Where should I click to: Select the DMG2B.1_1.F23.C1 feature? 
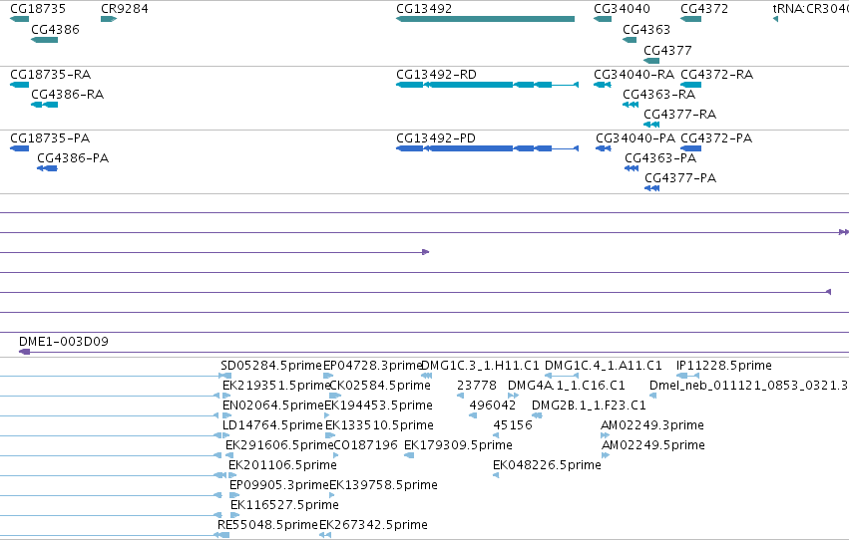[537, 415]
